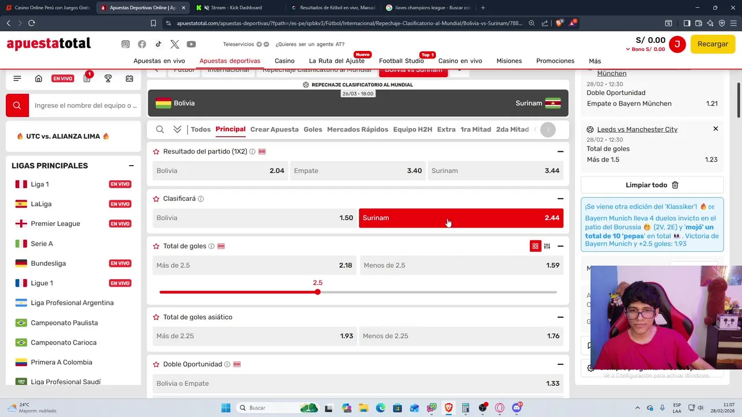Collapse the Resultado del partido market
This screenshot has height=417, width=742.
tap(560, 152)
